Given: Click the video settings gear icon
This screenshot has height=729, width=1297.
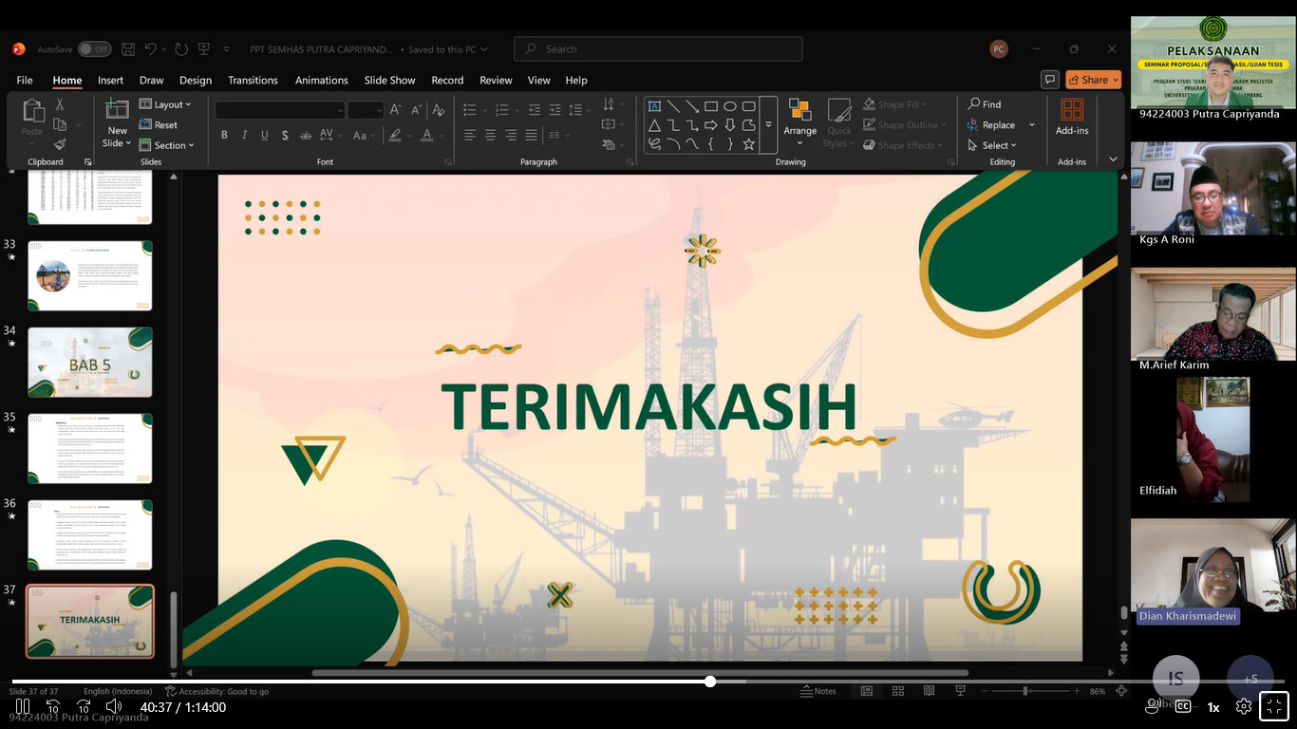Looking at the screenshot, I should (x=1244, y=706).
